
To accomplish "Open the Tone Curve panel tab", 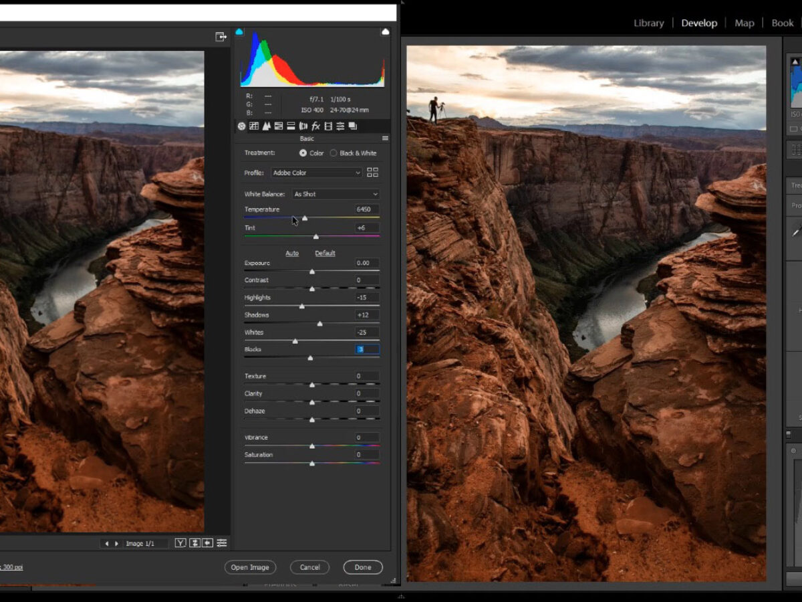I will [x=254, y=126].
